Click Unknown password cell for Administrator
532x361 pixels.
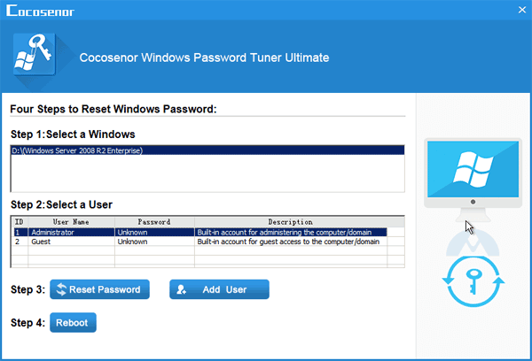pyautogui.click(x=154, y=233)
